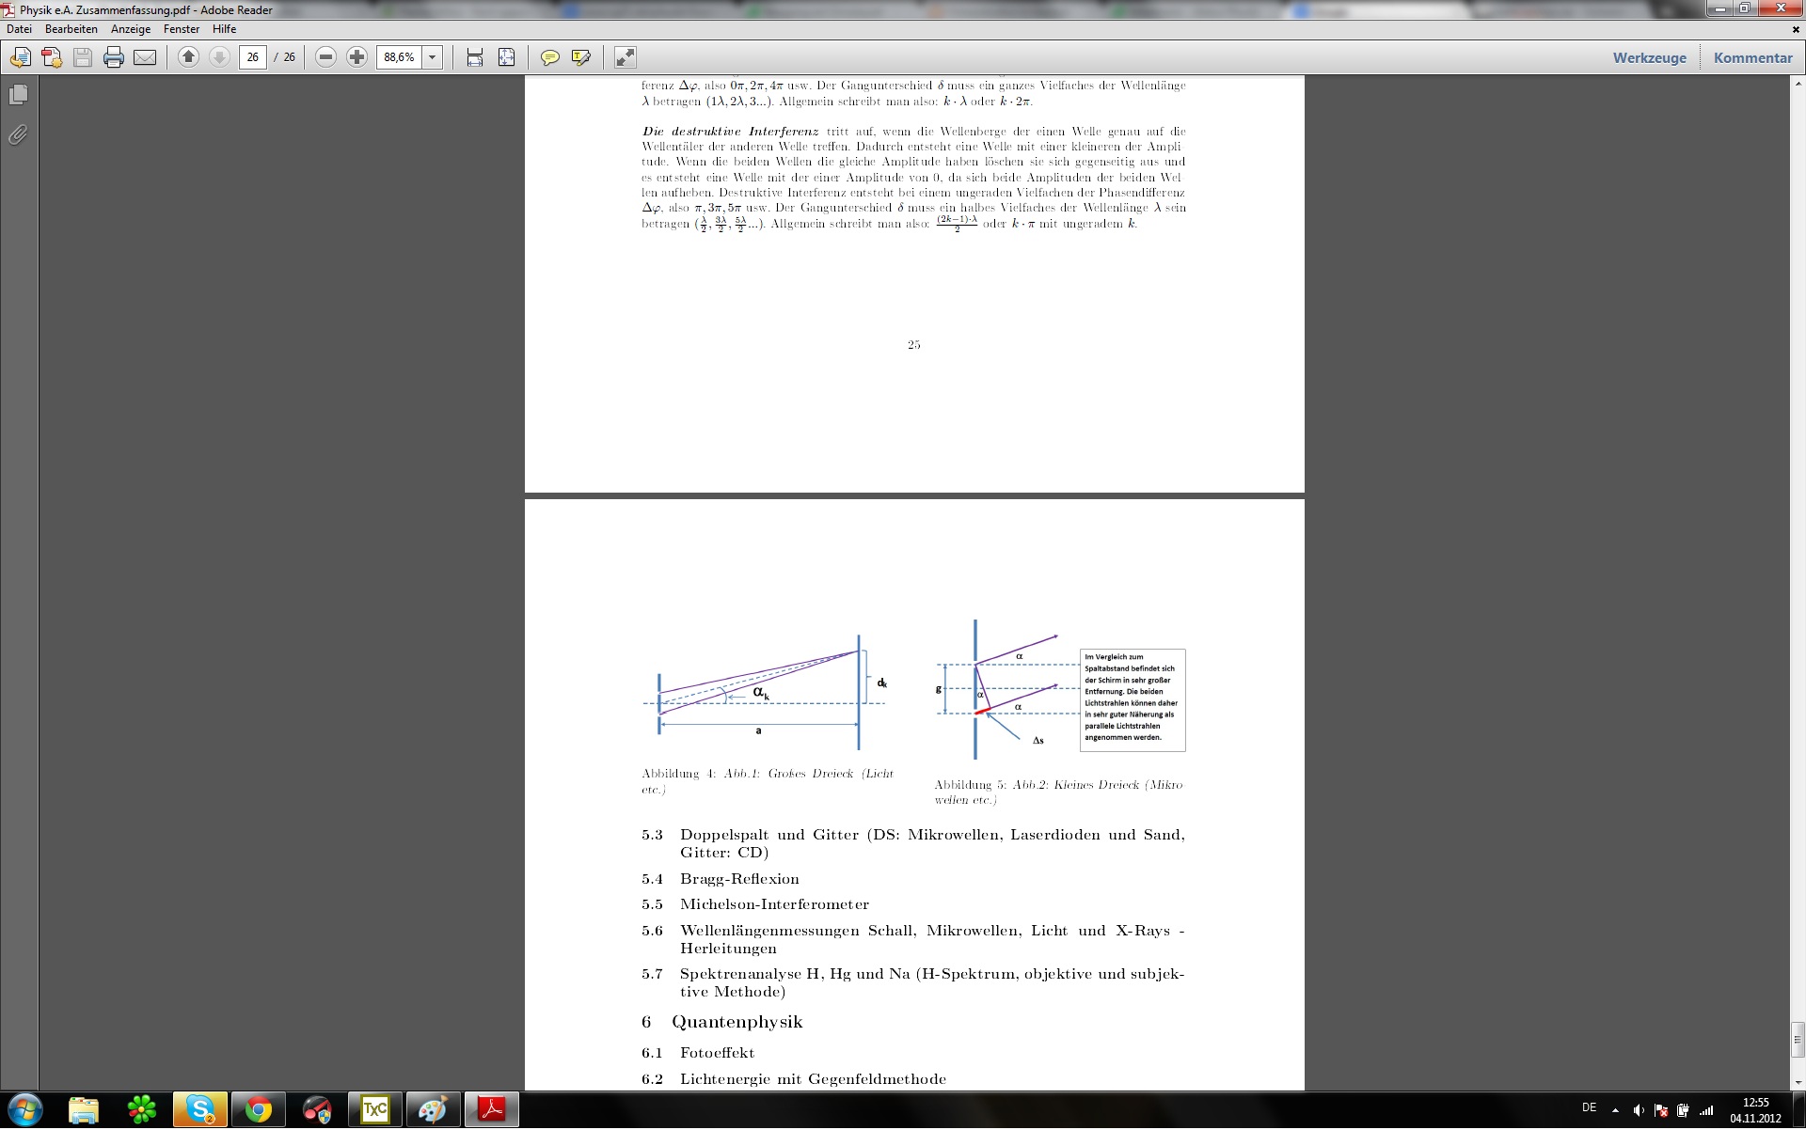Select the highlight text tool
The width and height of the screenshot is (1806, 1130).
point(581,57)
